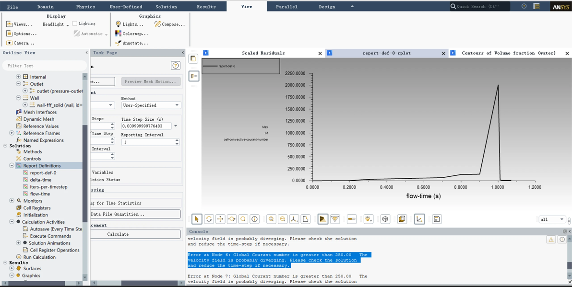Increment the Reporting Interval stepper

coord(177,140)
